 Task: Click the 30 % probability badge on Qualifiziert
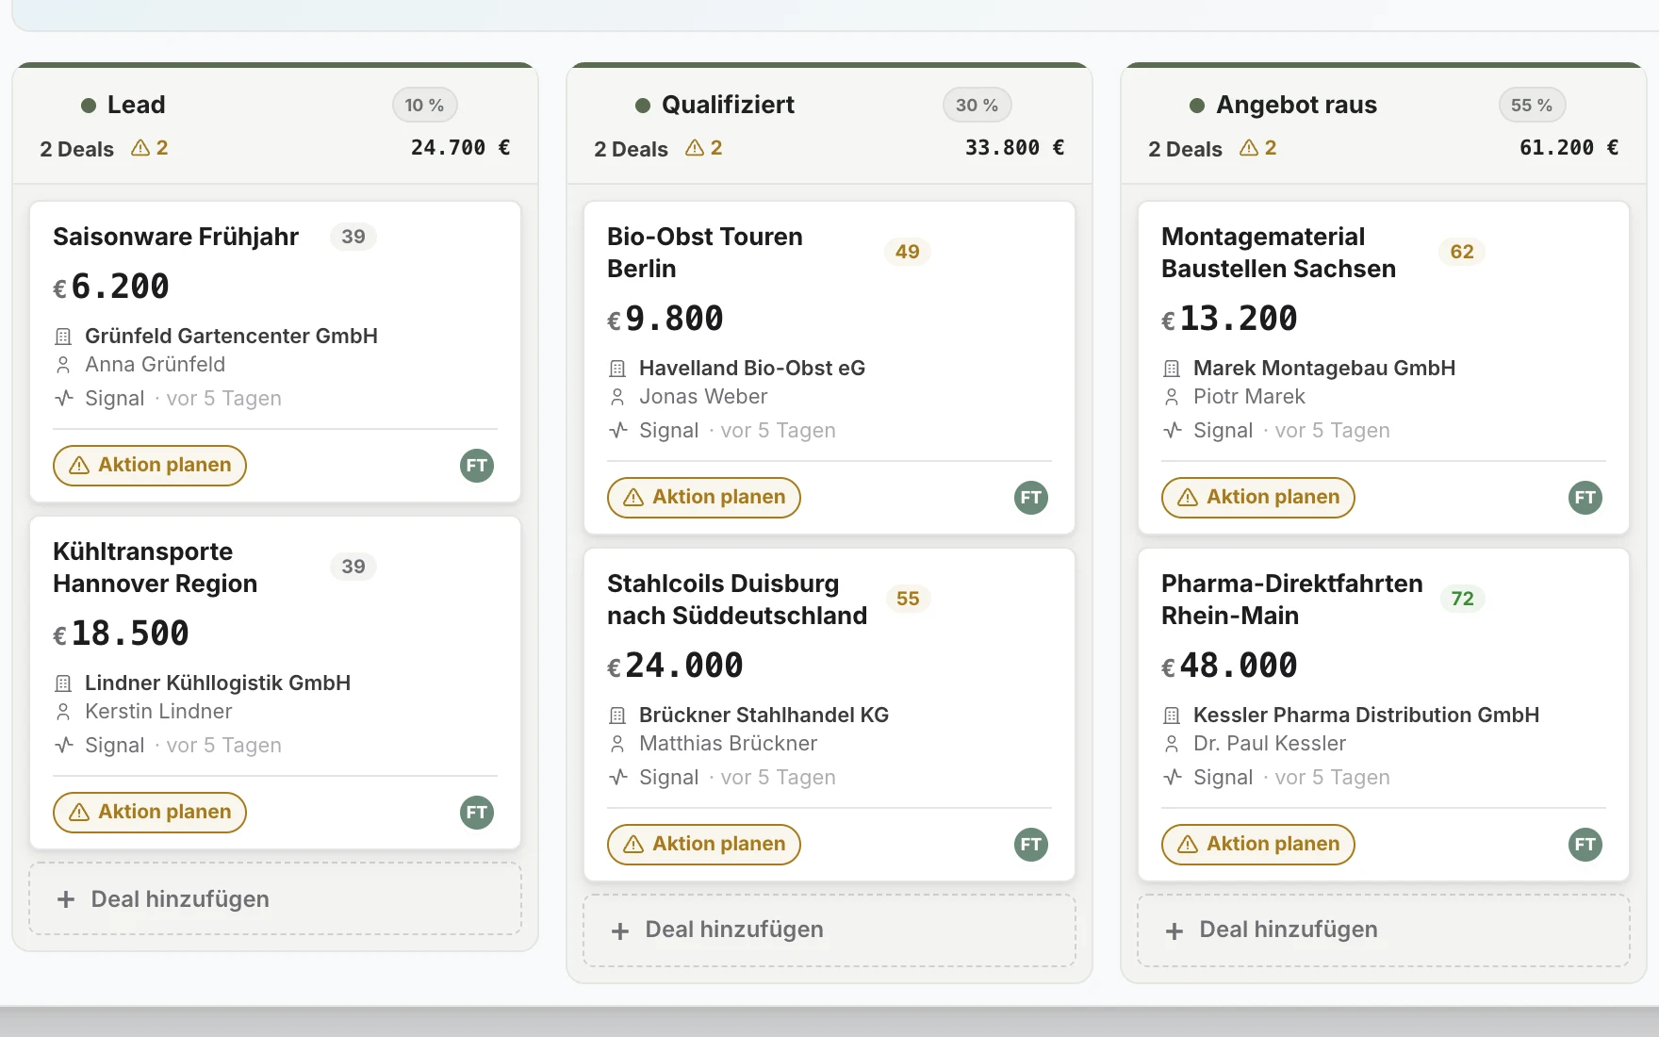[x=977, y=106]
